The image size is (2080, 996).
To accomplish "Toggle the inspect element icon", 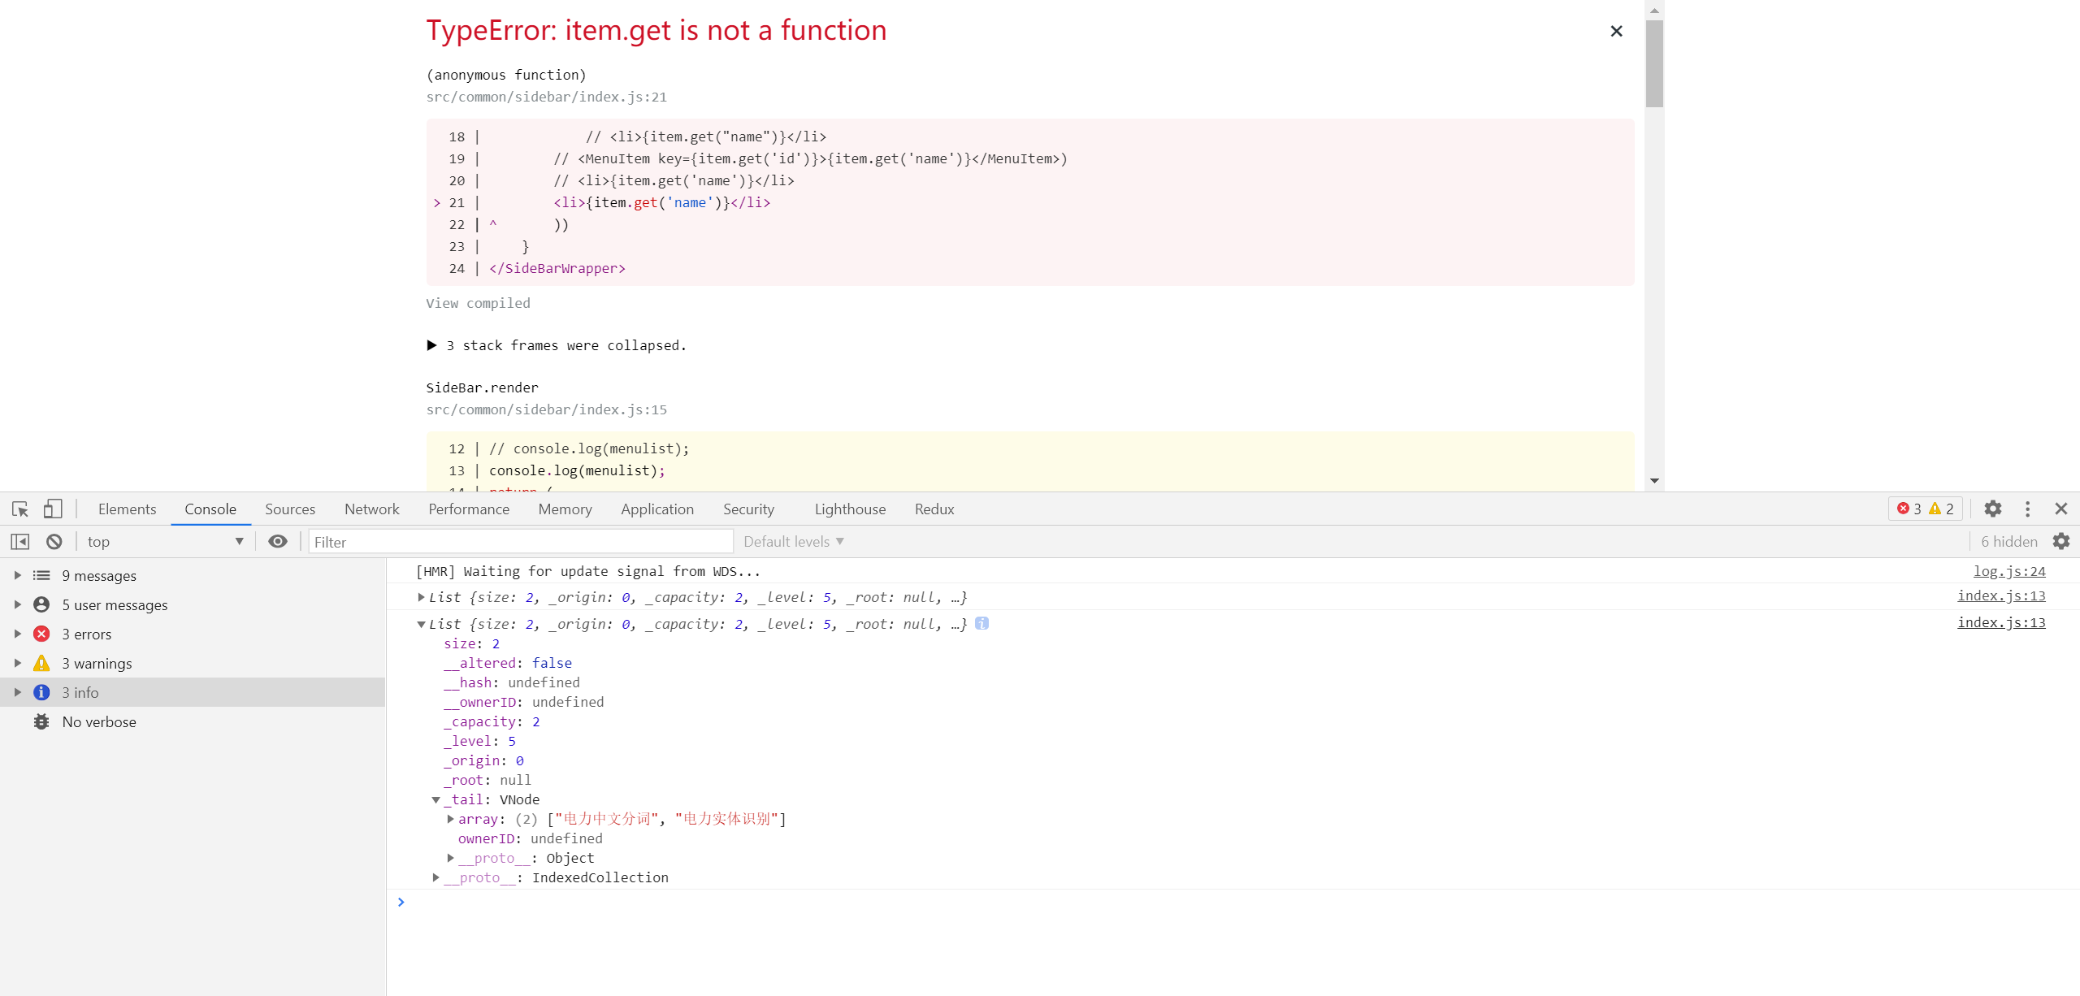I will tap(19, 508).
